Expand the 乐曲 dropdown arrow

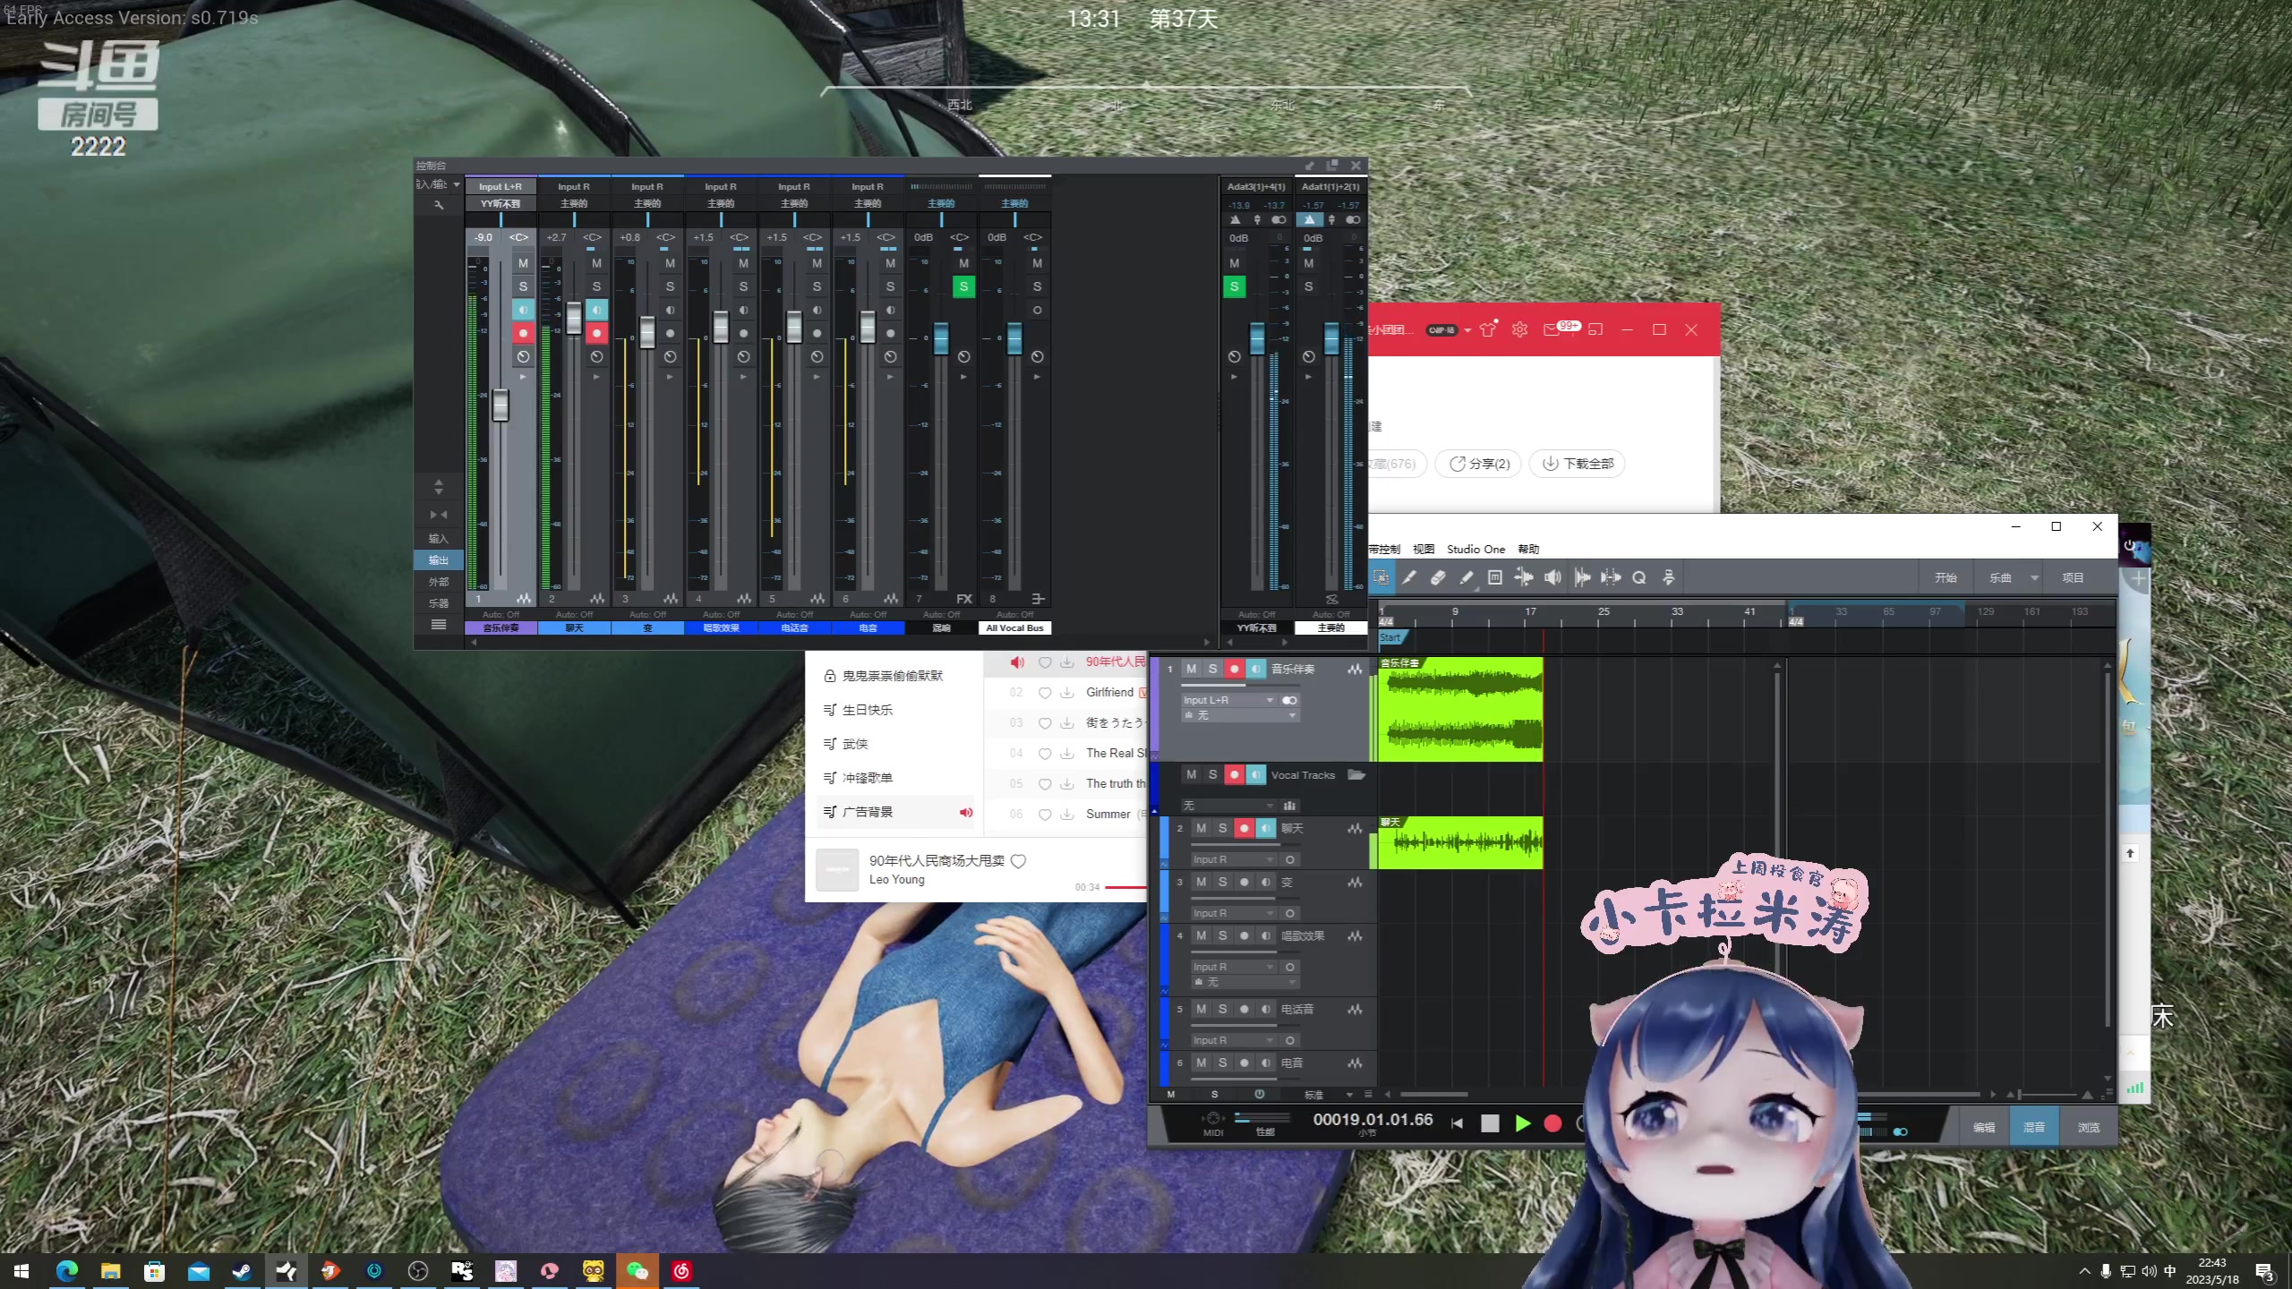[2034, 577]
